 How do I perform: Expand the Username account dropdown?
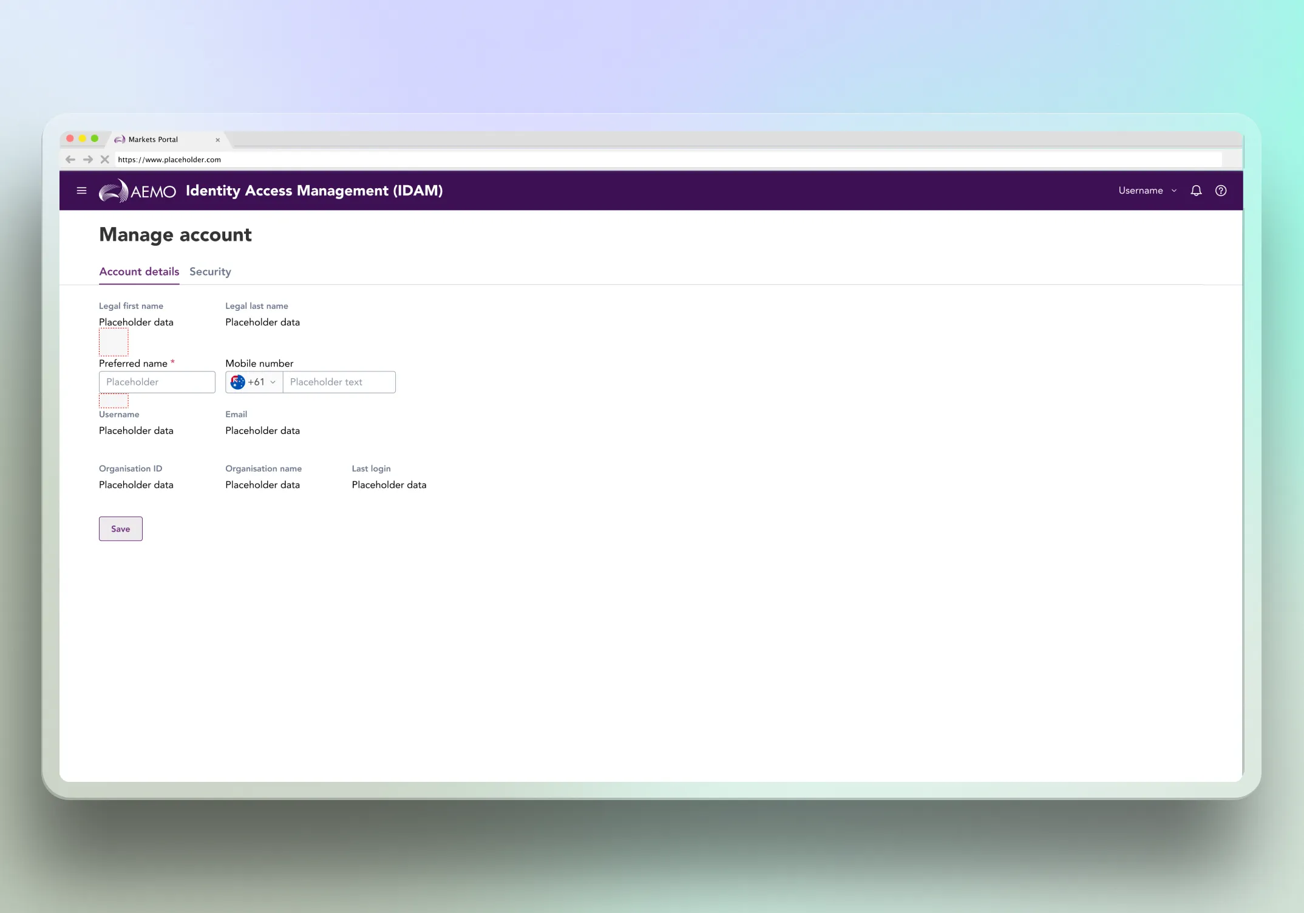coord(1147,191)
